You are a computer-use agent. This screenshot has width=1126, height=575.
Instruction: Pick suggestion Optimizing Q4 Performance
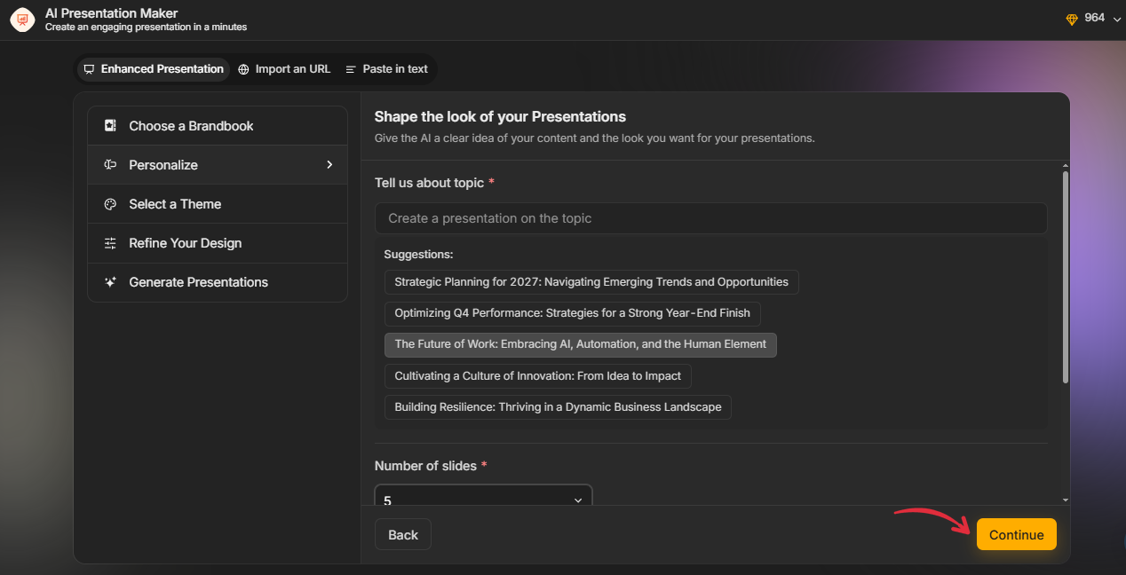click(x=572, y=313)
